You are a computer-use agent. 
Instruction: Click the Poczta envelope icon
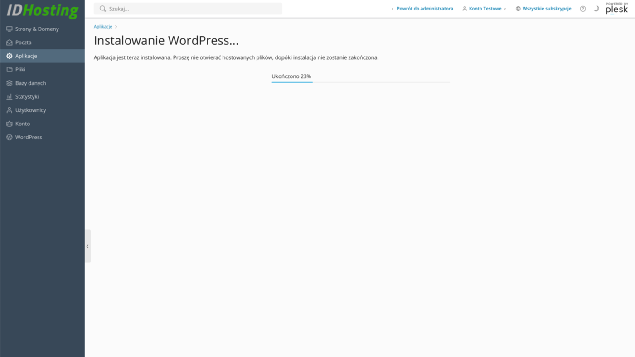[9, 43]
